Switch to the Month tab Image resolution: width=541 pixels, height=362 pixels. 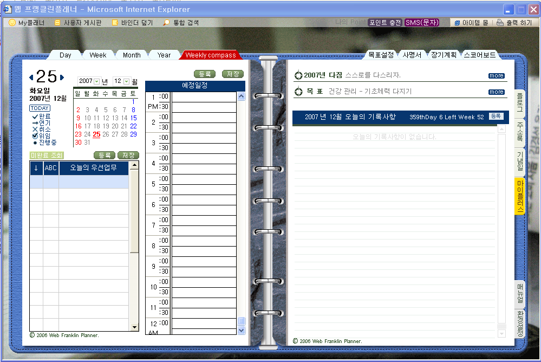132,55
